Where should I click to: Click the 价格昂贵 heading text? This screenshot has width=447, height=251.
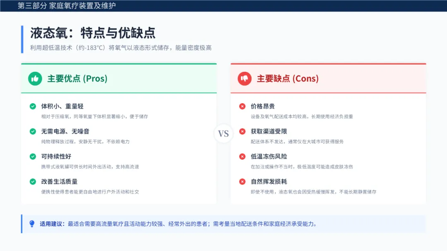pyautogui.click(x=262, y=107)
